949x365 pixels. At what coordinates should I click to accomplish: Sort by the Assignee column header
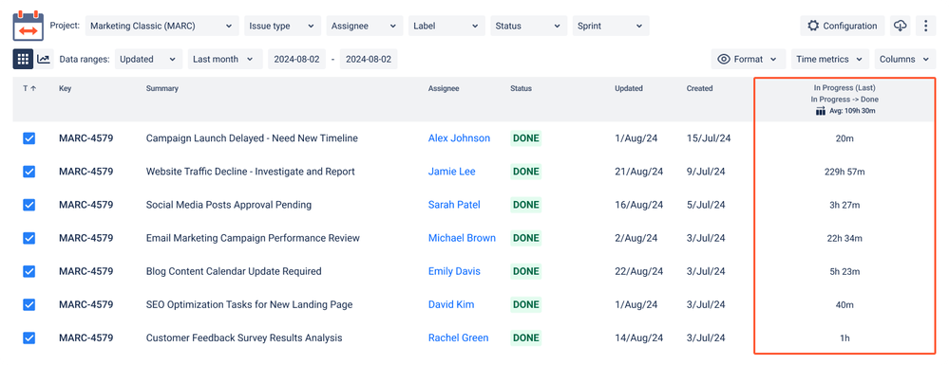[443, 89]
